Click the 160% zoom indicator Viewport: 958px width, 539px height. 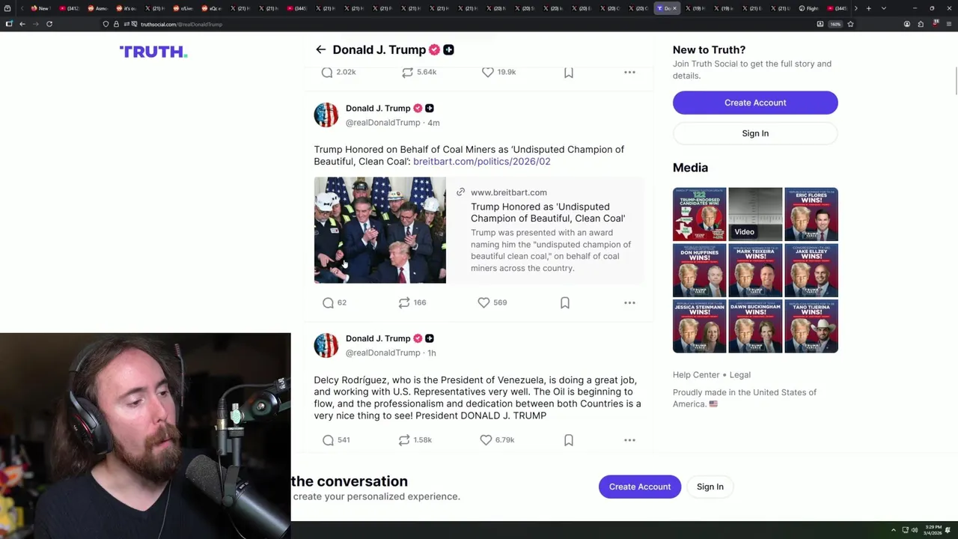(x=835, y=24)
